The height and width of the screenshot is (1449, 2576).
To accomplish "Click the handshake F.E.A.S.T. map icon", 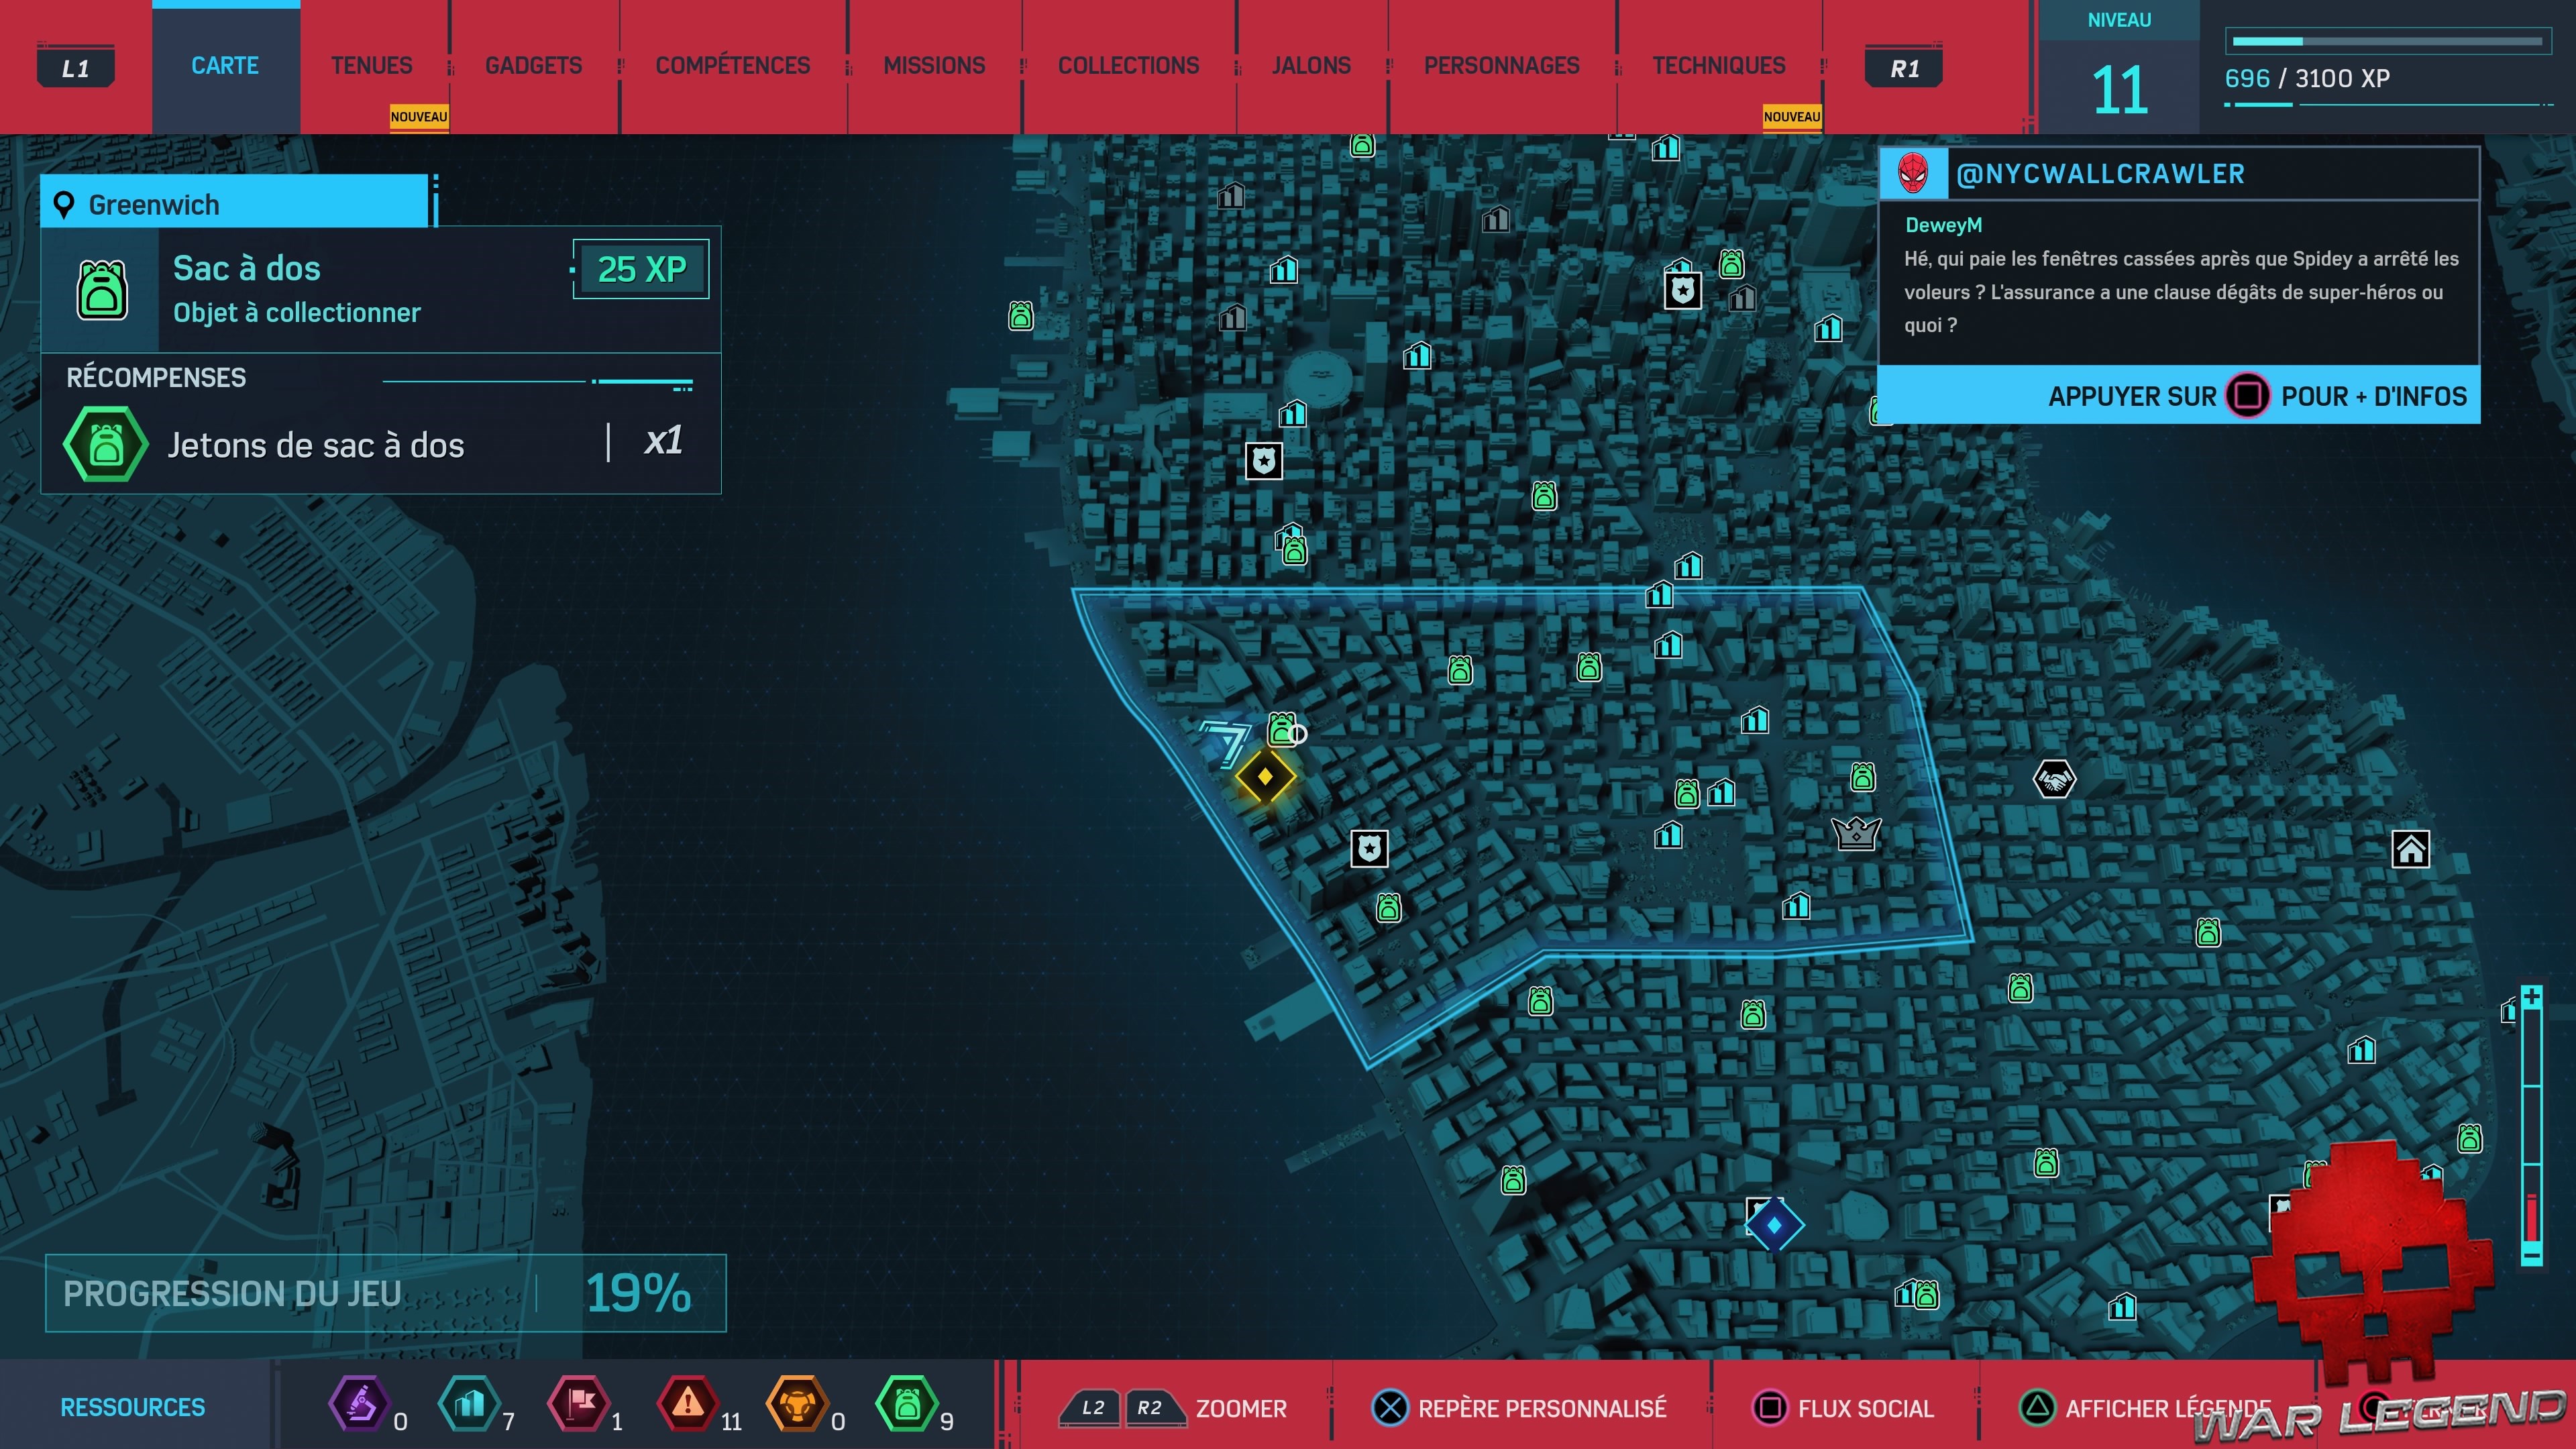I will click(x=2054, y=779).
